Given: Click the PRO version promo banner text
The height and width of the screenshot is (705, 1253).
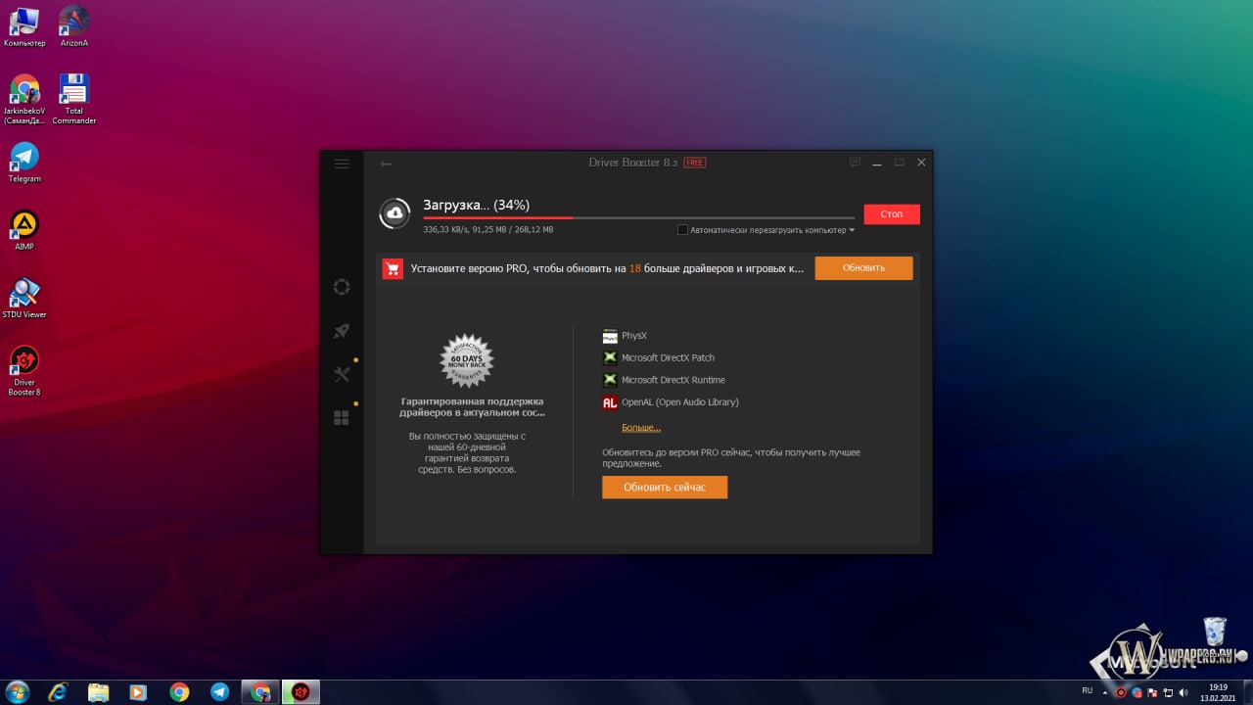Looking at the screenshot, I should click(607, 267).
